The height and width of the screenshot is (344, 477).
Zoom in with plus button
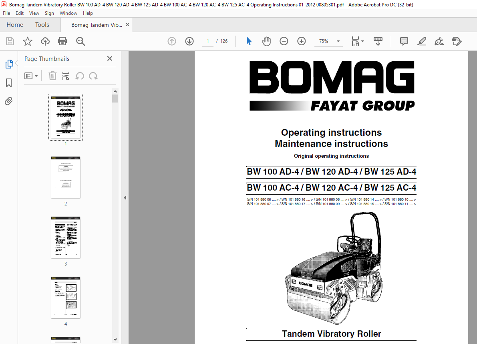(x=302, y=41)
